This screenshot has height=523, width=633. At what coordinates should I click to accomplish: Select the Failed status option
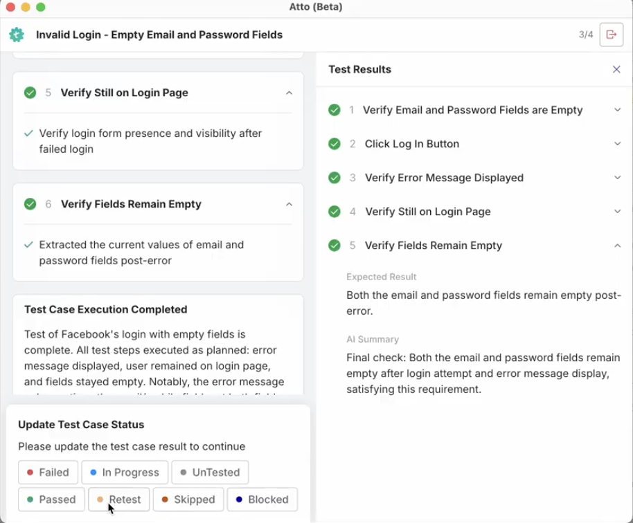pos(47,472)
